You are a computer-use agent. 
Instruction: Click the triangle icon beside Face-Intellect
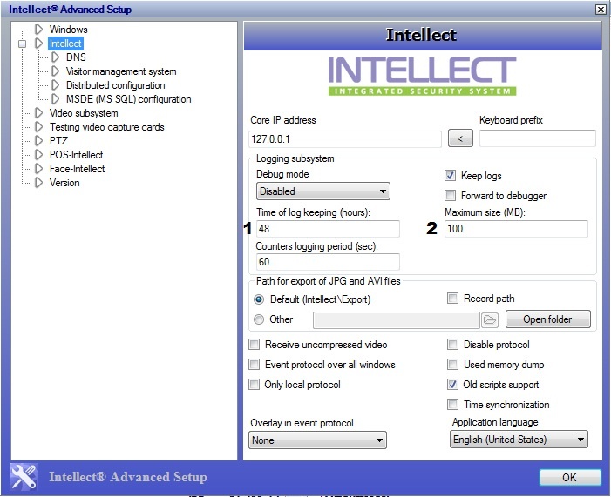pos(38,169)
